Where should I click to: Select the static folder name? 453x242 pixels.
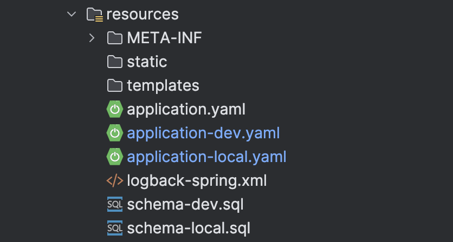147,62
